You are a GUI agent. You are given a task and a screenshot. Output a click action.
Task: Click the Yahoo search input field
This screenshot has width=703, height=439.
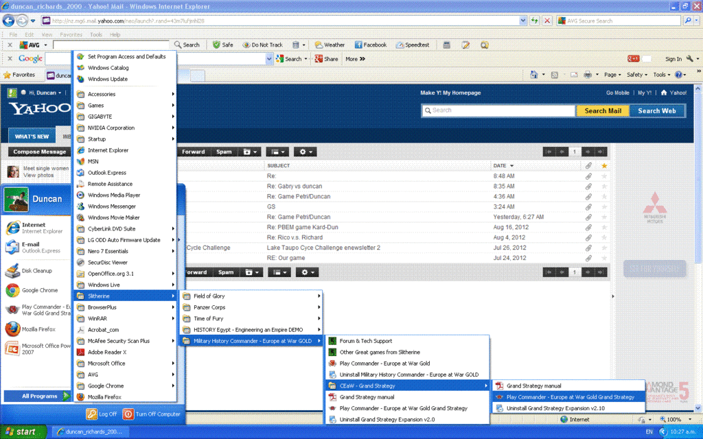pos(498,110)
